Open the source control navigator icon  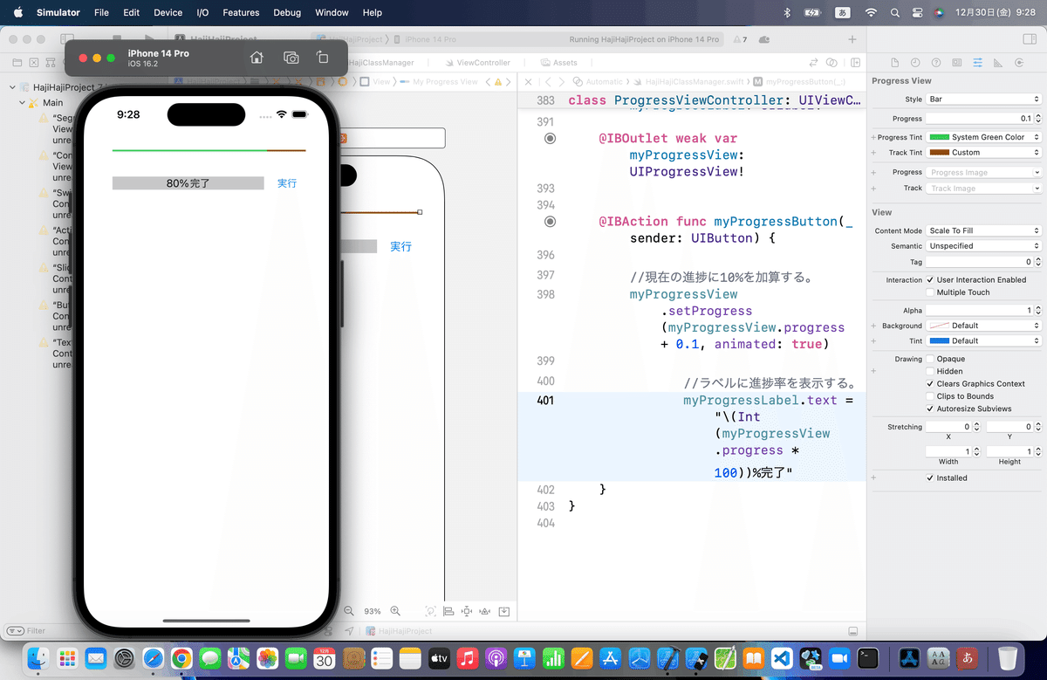point(34,63)
